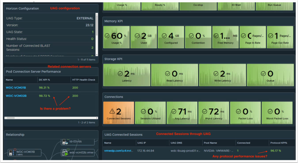Select the wdc-vcm02b.vmw node icon
The image size is (298, 163).
click(65, 153)
